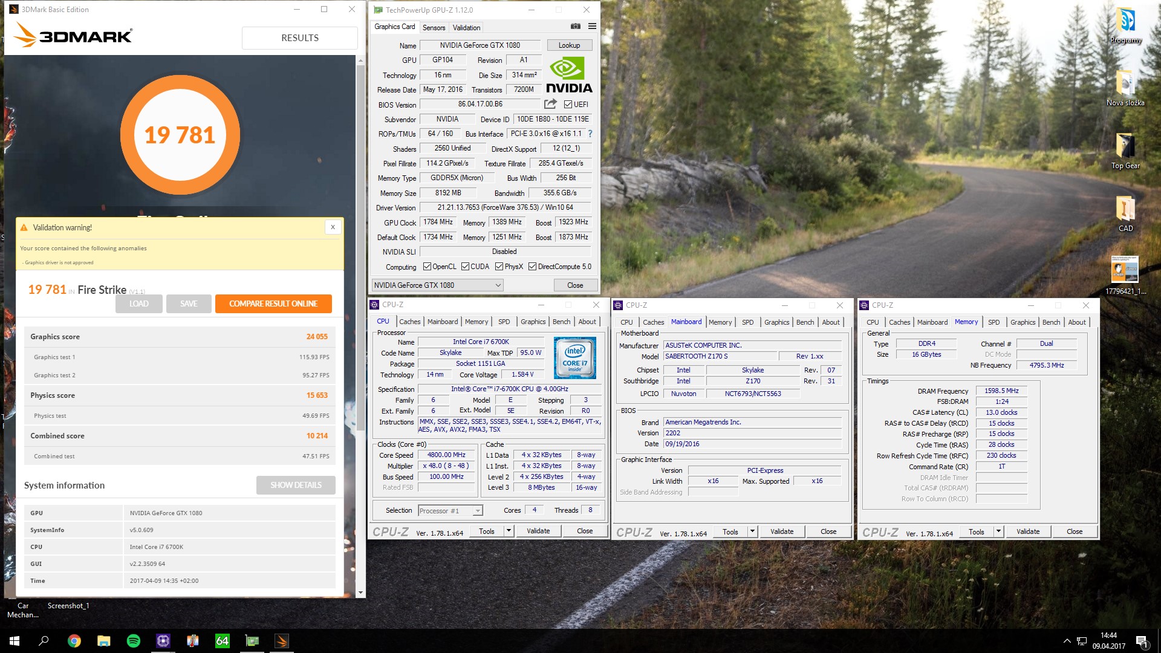This screenshot has width=1161, height=653.
Task: Open Spotify from taskbar
Action: point(134,641)
